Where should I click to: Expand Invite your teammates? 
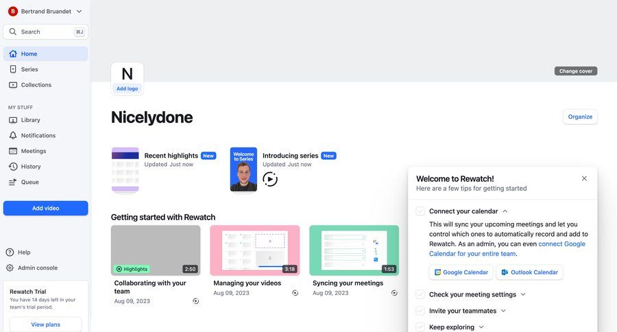tap(503, 311)
